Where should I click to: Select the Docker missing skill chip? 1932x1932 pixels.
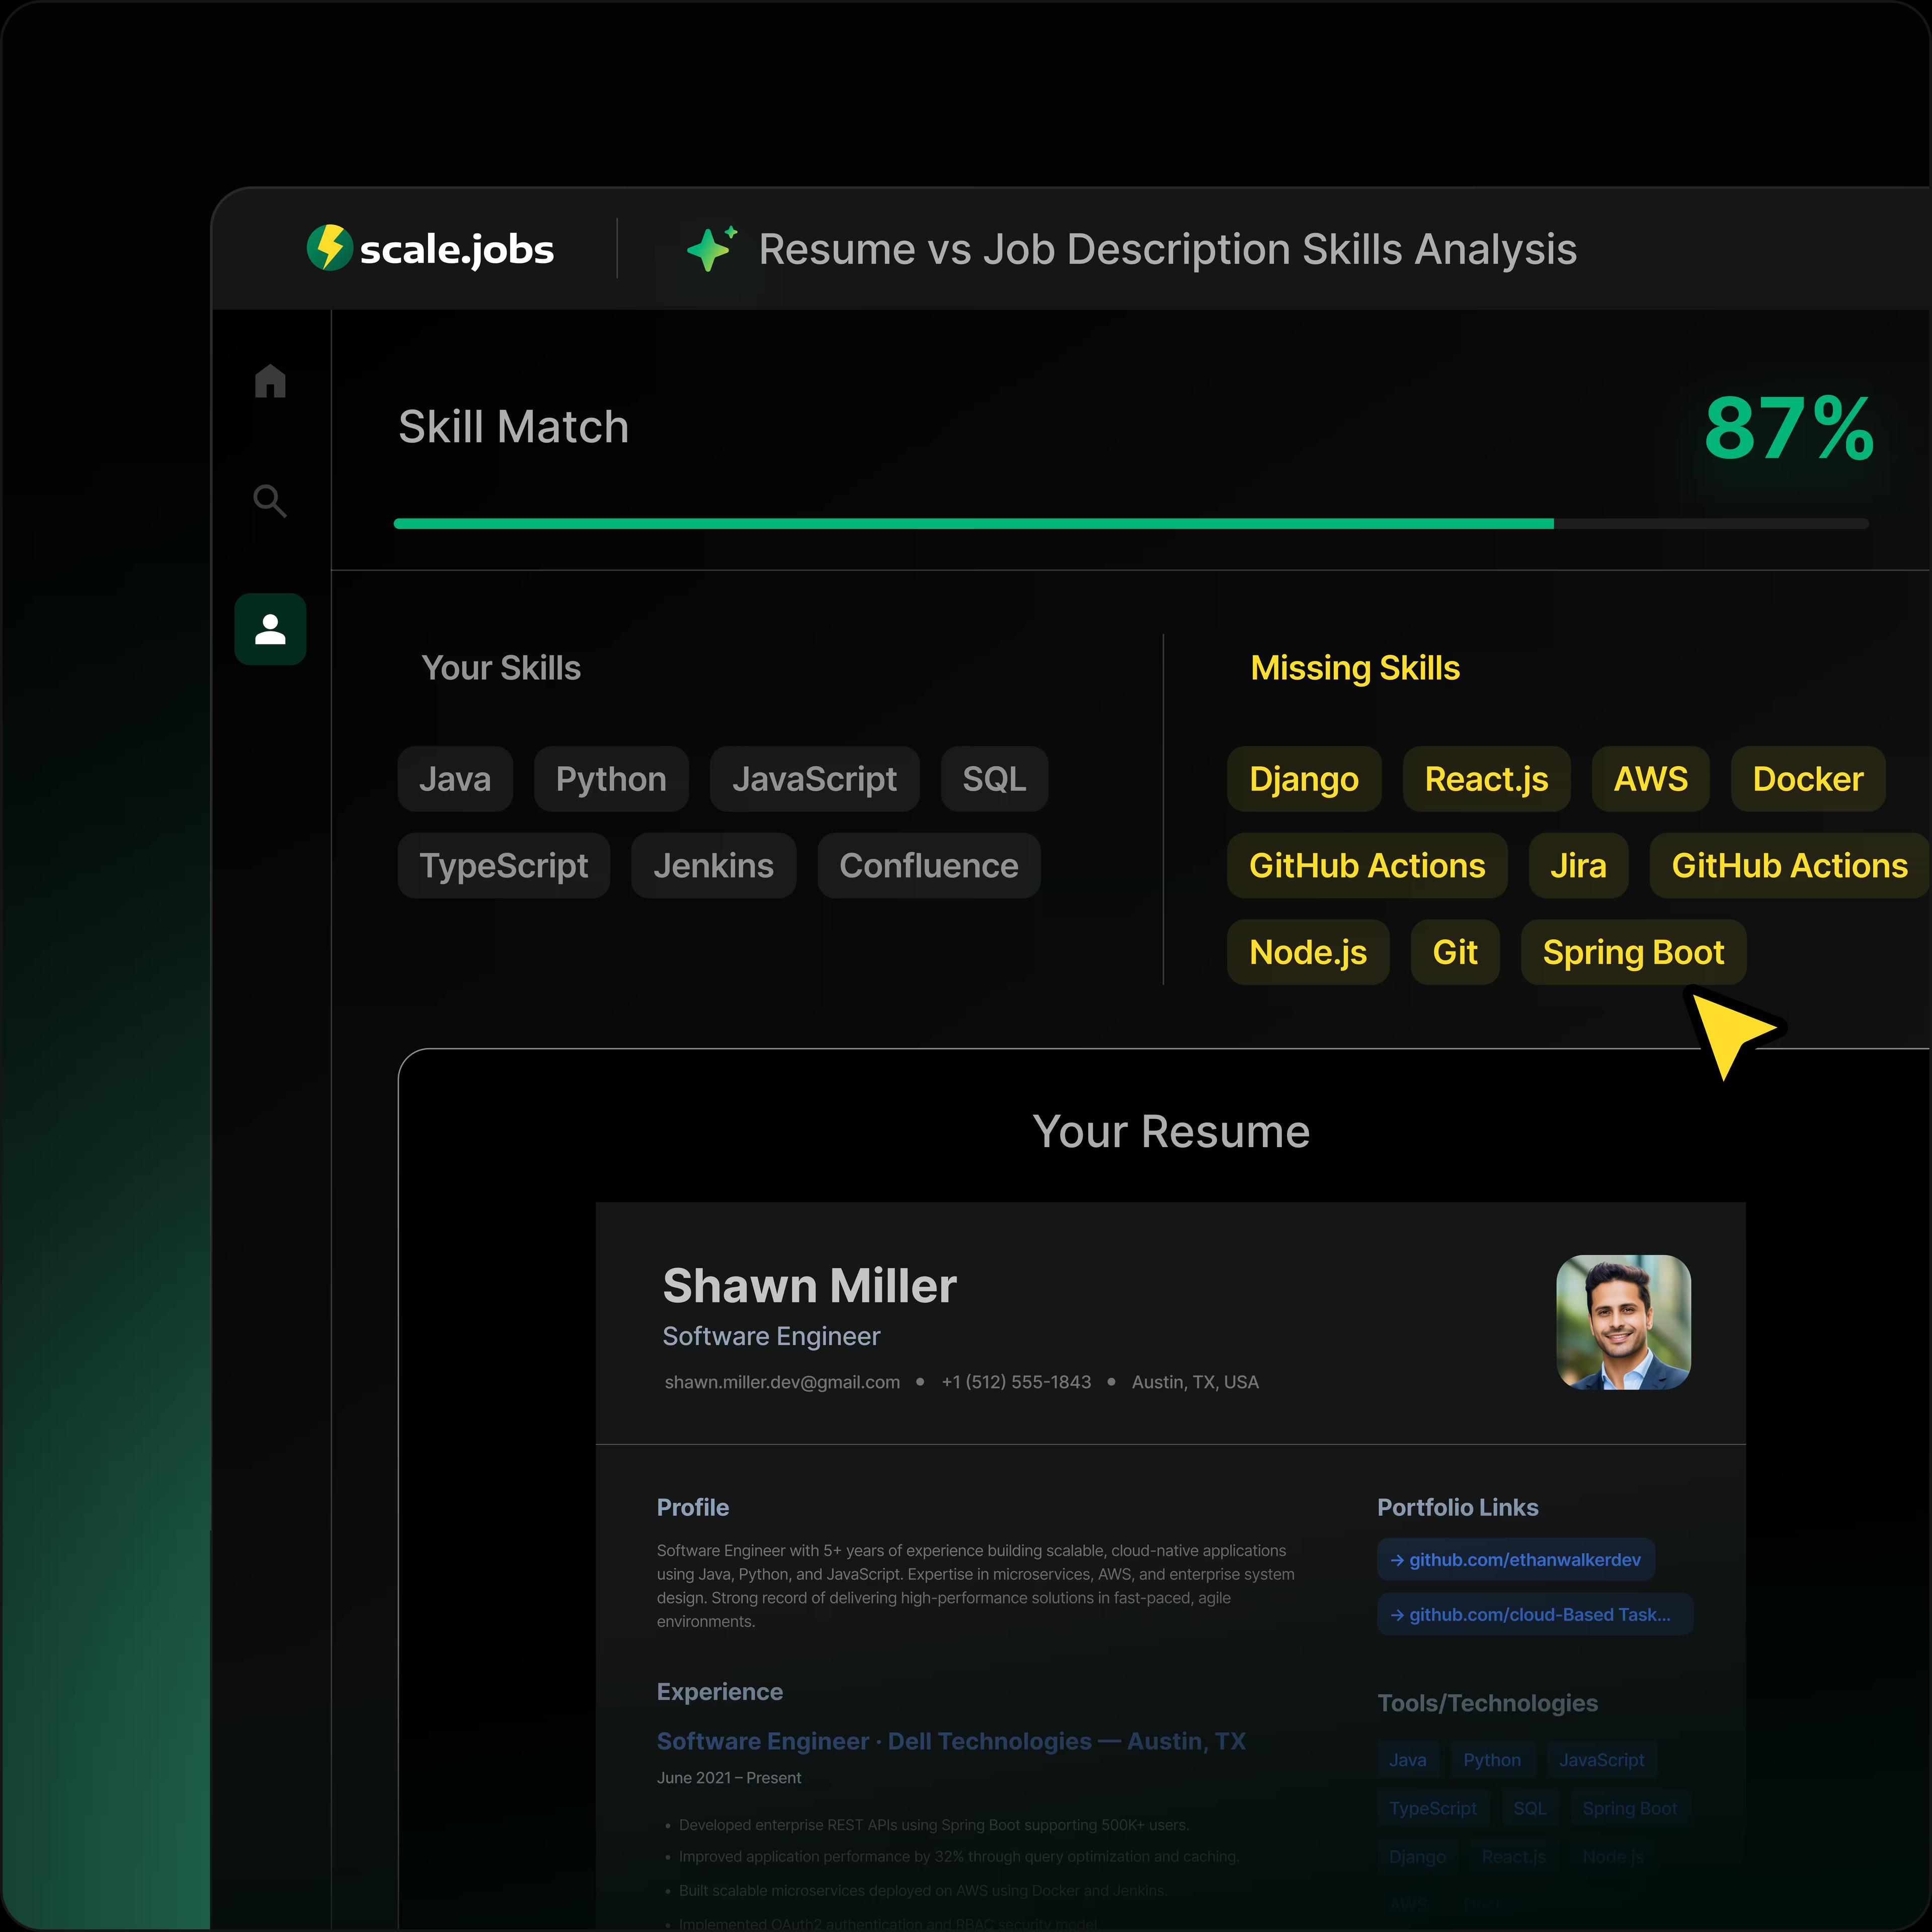[x=1807, y=779]
